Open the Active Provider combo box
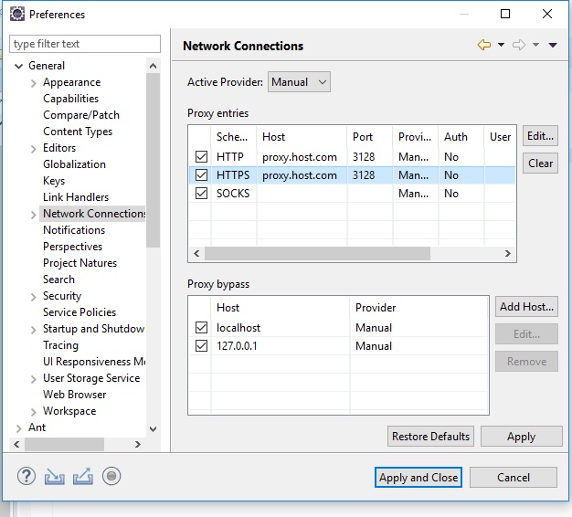Screen dimensions: 572x517 click(299, 81)
